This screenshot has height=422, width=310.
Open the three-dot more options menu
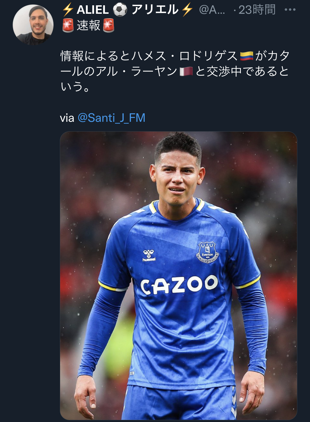[x=290, y=10]
